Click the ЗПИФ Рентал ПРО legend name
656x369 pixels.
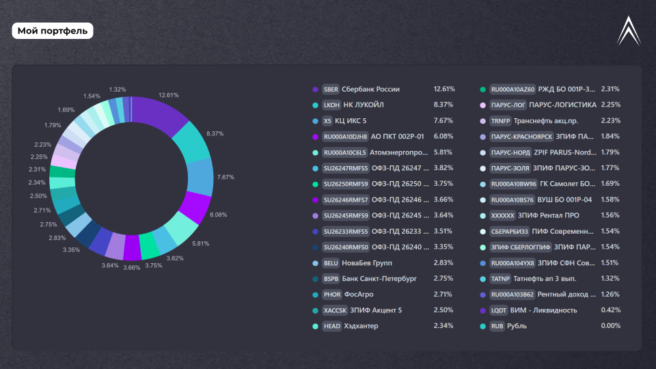(x=549, y=216)
